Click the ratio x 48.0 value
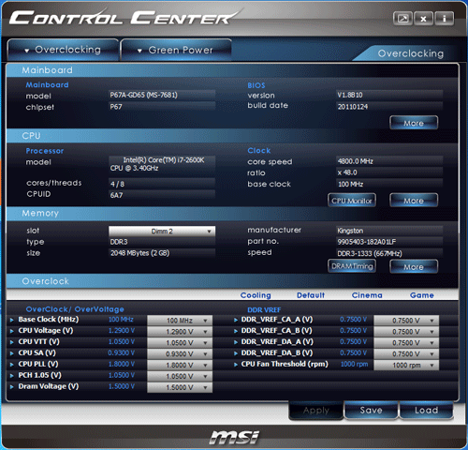This screenshot has width=468, height=450. click(389, 172)
